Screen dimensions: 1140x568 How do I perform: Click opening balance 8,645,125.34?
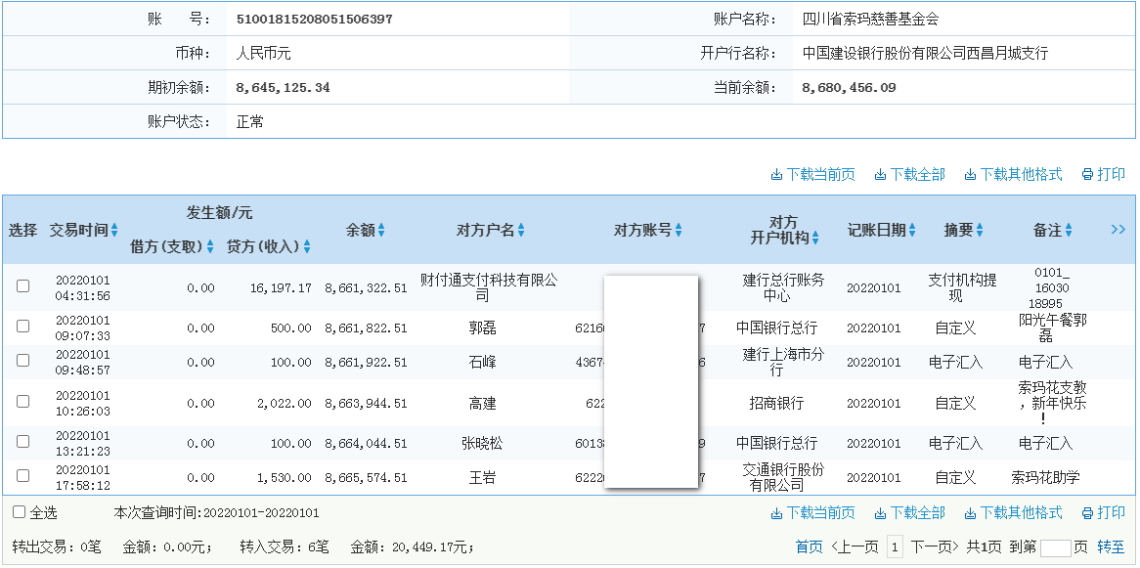click(x=283, y=88)
